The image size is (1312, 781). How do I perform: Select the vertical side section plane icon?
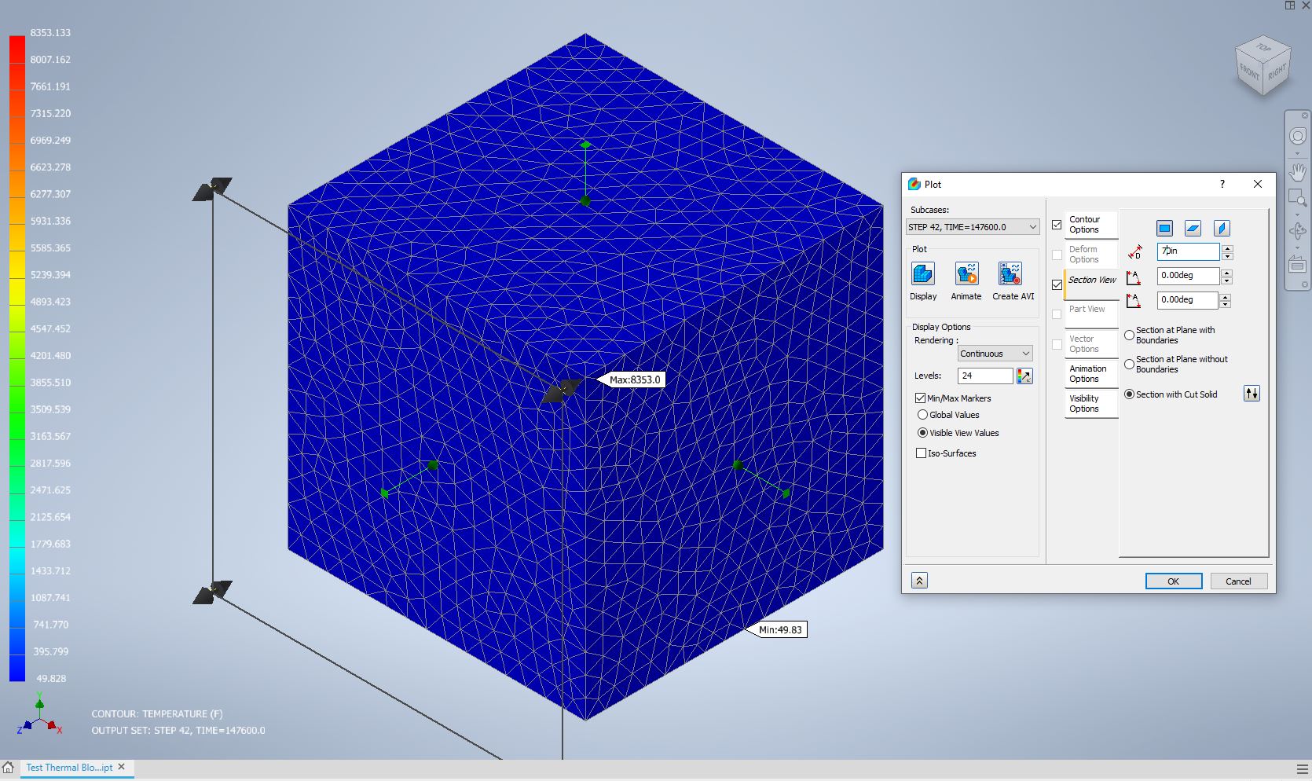(x=1222, y=228)
